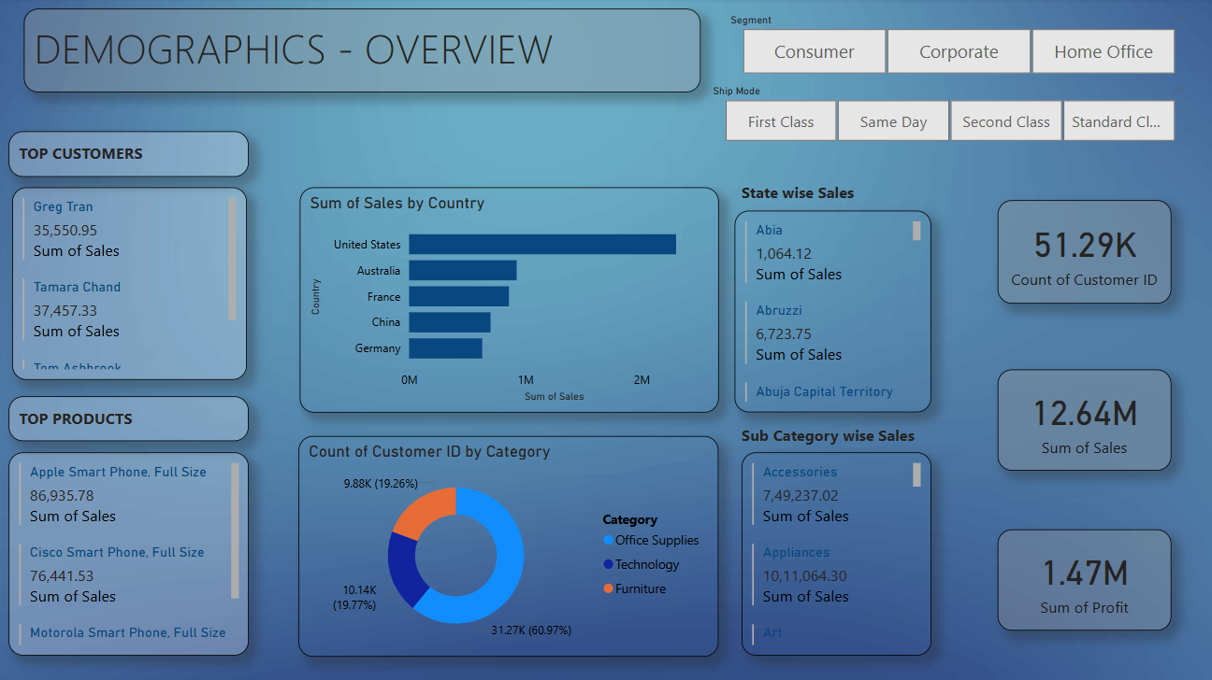Screen dimensions: 1212x680
Task: Click the Germany bar in sales chart
Action: coord(445,347)
